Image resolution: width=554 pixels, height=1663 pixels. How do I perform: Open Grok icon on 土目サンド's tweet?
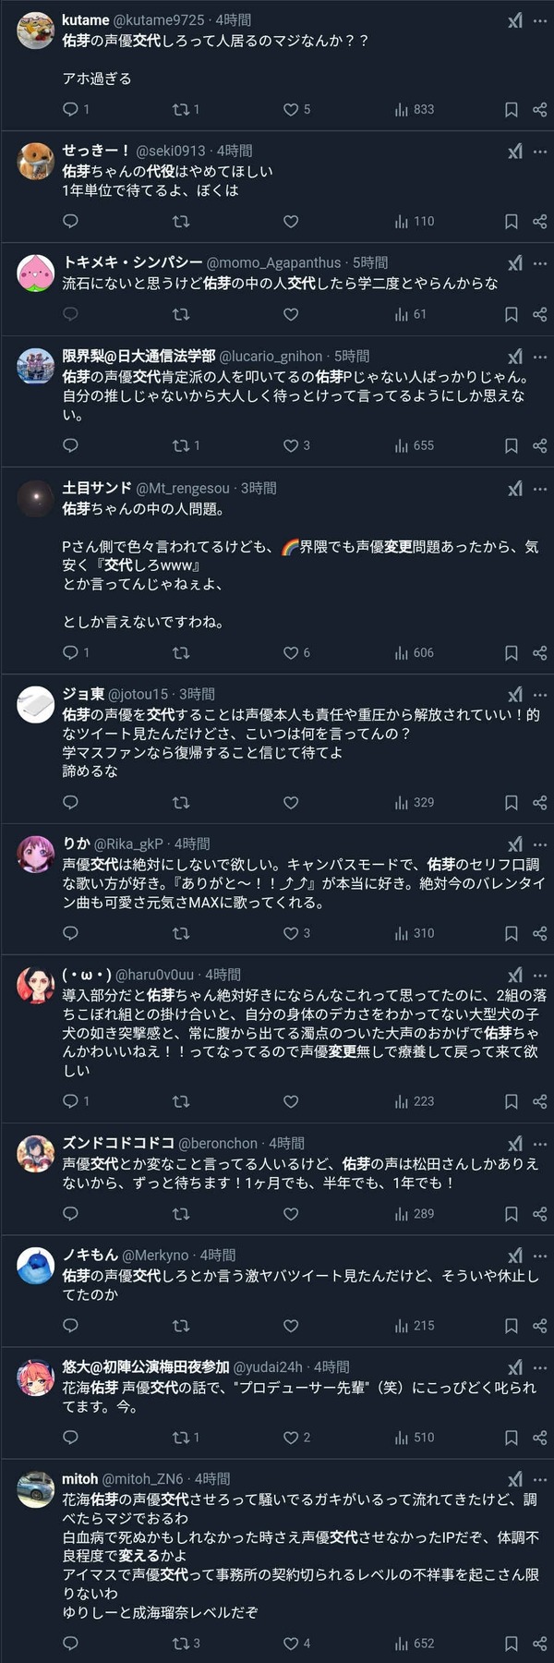tap(515, 489)
